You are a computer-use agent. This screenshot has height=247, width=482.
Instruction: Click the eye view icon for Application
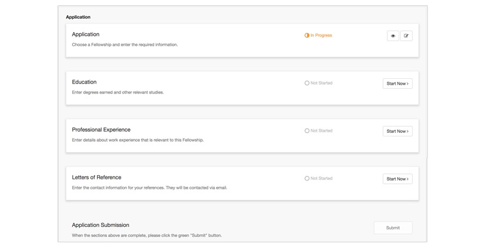click(393, 36)
